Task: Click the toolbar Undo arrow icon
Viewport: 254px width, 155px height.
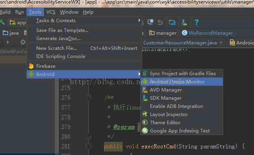Action: (160, 22)
